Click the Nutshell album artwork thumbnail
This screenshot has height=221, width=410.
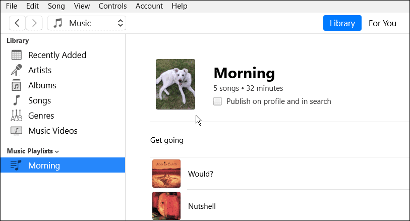166,206
